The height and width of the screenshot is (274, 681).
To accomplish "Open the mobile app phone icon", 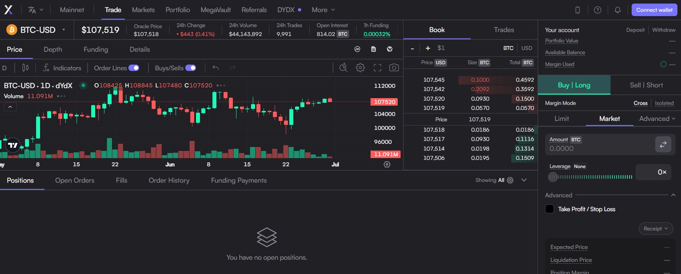I will 577,10.
